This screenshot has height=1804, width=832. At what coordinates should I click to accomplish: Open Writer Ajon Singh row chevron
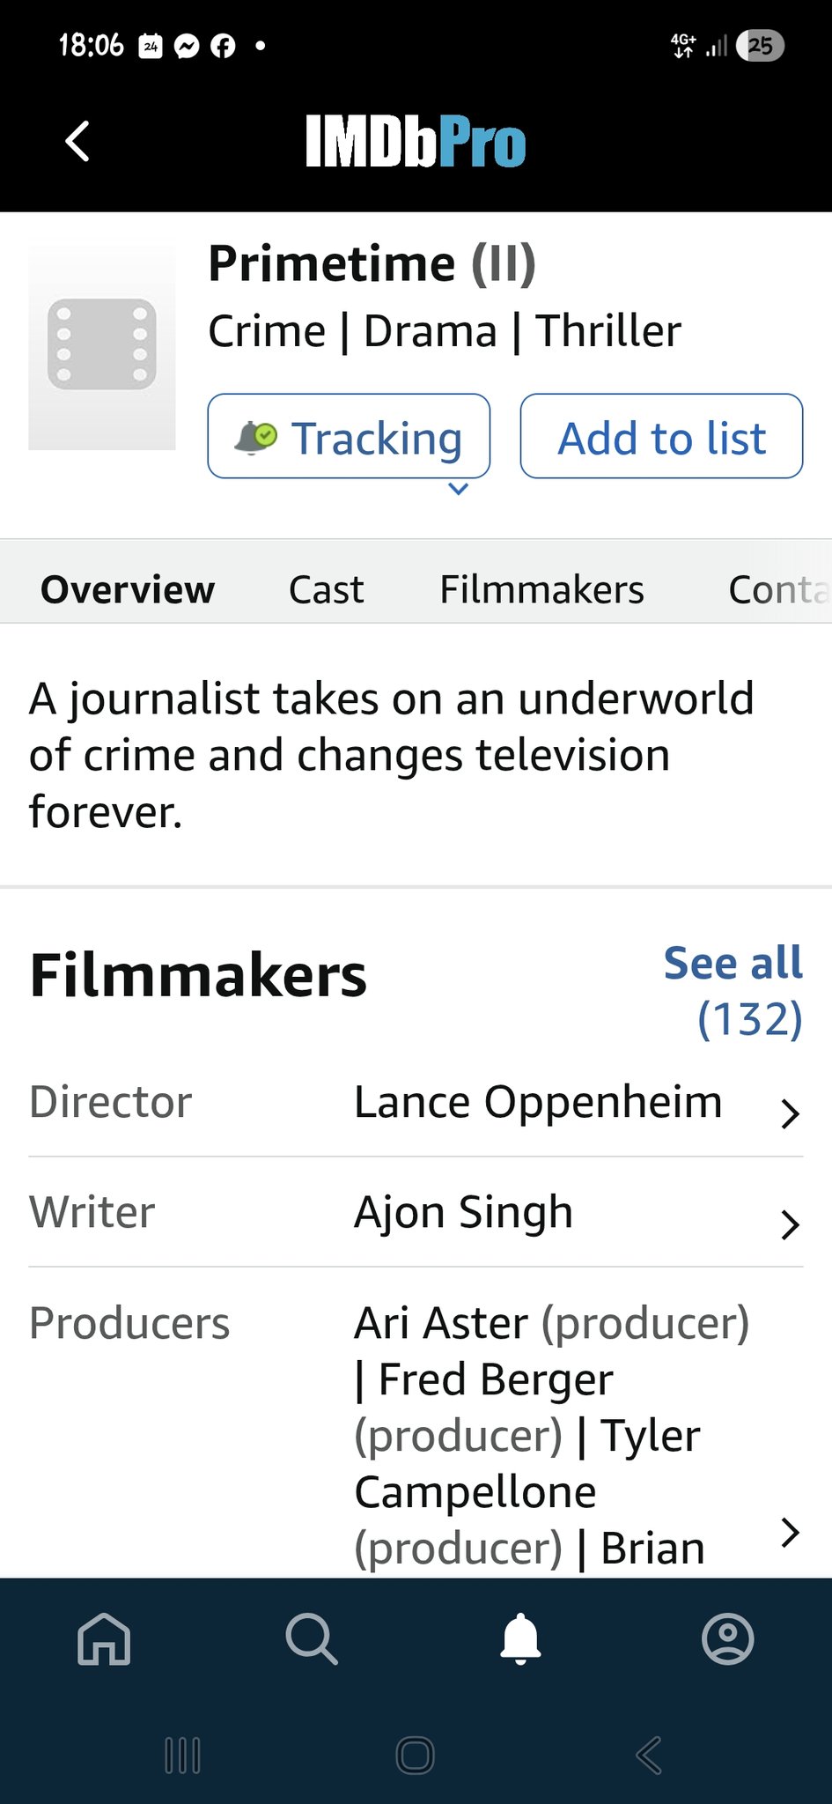(x=790, y=1224)
